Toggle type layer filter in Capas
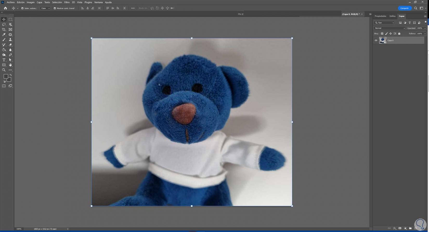 point(410,23)
